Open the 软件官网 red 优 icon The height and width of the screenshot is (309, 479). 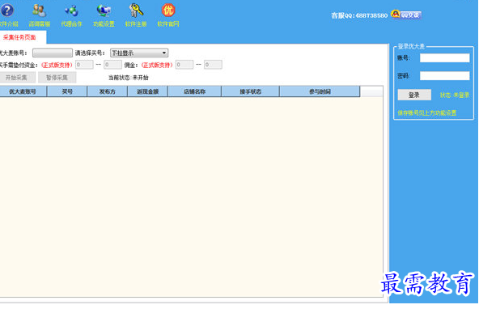pyautogui.click(x=168, y=10)
